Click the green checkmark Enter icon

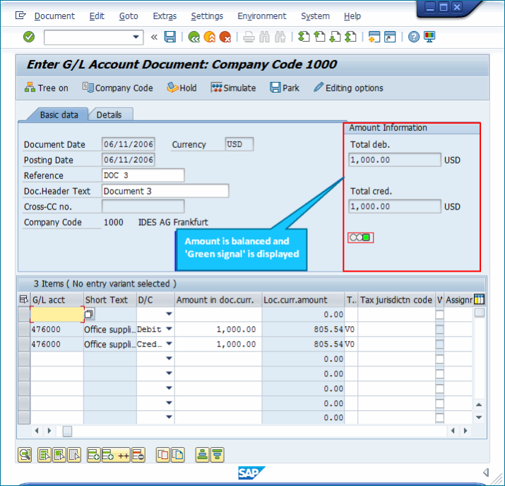(28, 37)
